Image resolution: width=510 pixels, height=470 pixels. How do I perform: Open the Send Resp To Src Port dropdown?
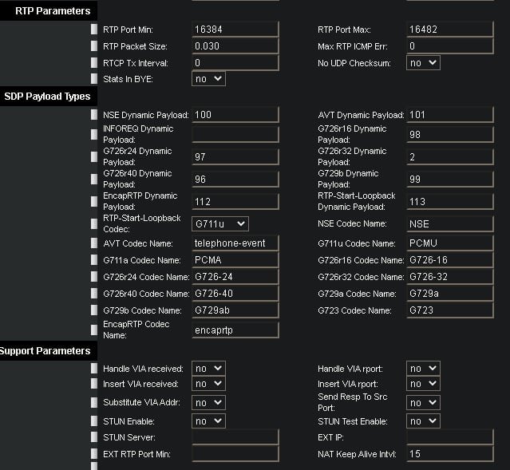[423, 402]
